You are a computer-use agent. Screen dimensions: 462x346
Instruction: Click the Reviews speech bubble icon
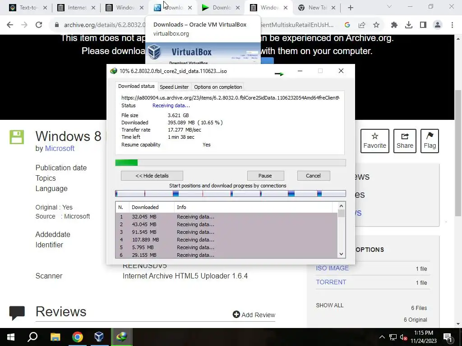[x=17, y=313]
